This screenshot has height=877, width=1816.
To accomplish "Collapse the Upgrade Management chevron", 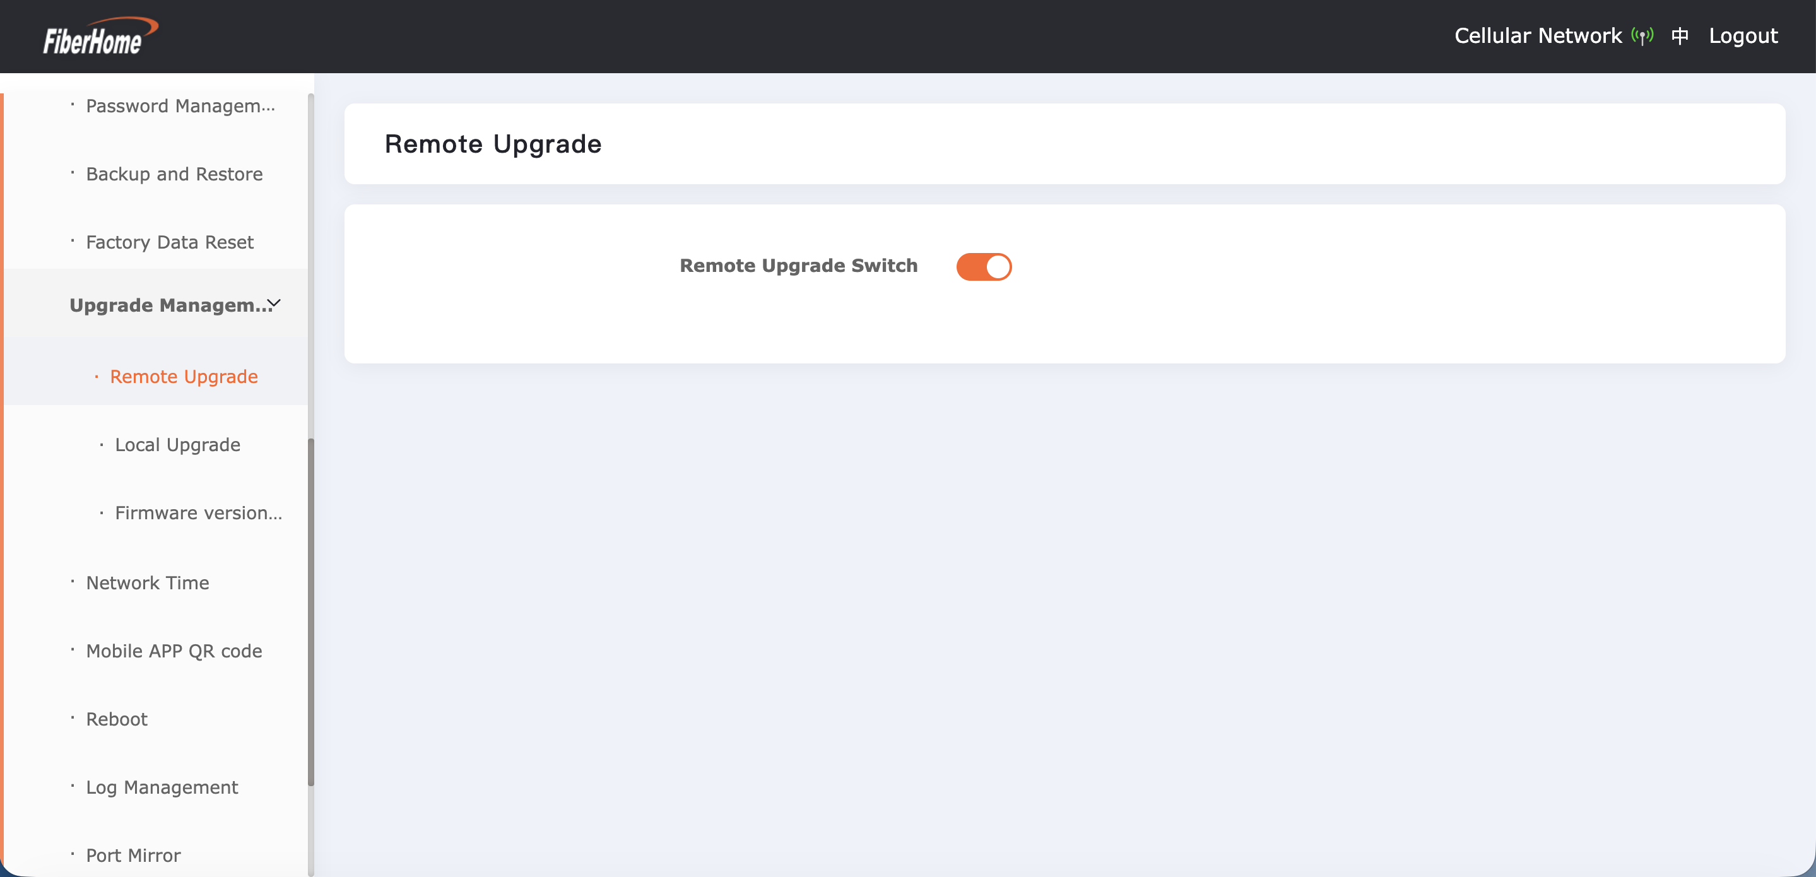I will (x=274, y=304).
